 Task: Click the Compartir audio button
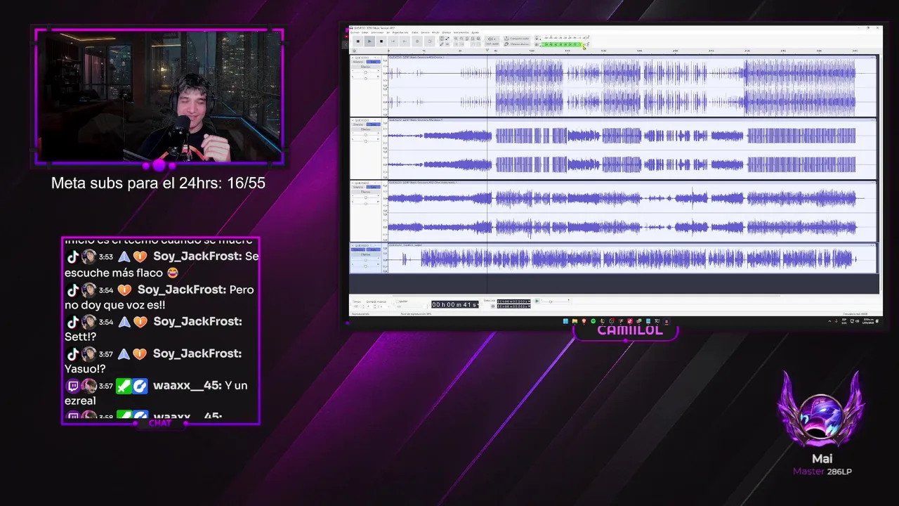(x=517, y=39)
